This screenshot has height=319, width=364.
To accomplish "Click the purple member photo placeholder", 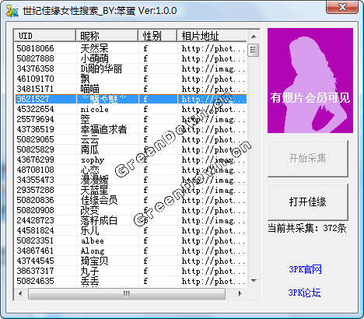I will pyautogui.click(x=310, y=81).
